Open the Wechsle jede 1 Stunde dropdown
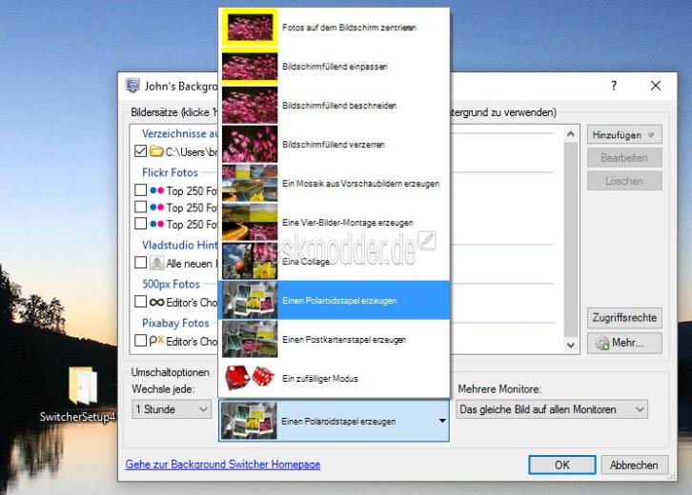 coord(172,409)
